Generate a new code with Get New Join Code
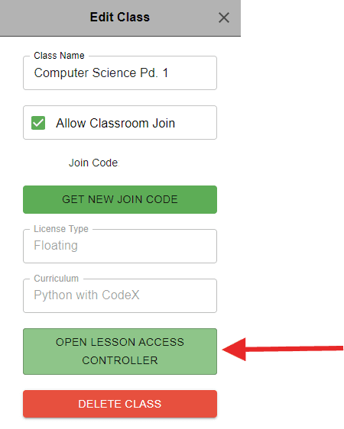Screen dimensions: 344x429 [120, 199]
